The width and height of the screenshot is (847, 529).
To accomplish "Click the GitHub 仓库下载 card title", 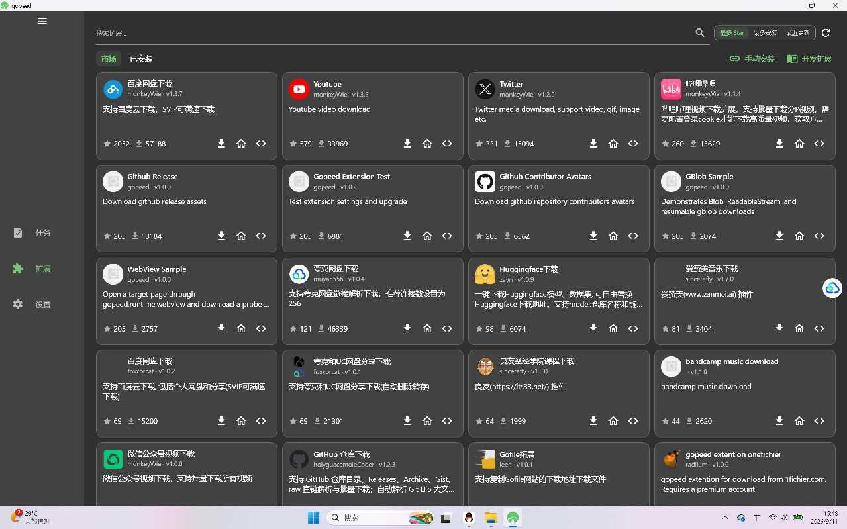I will coord(342,454).
